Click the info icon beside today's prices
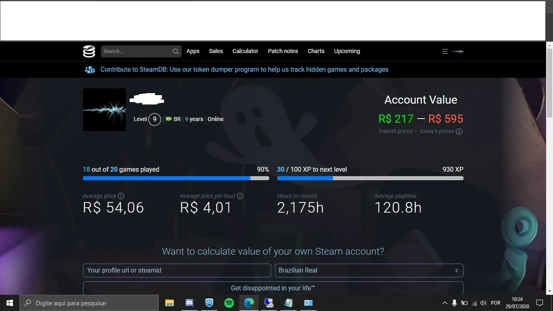Image resolution: width=553 pixels, height=311 pixels. pyautogui.click(x=459, y=132)
